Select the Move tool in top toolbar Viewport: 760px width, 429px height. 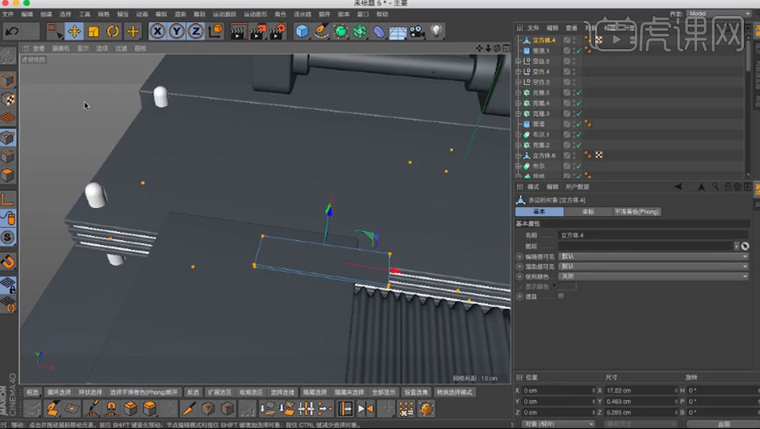74,31
